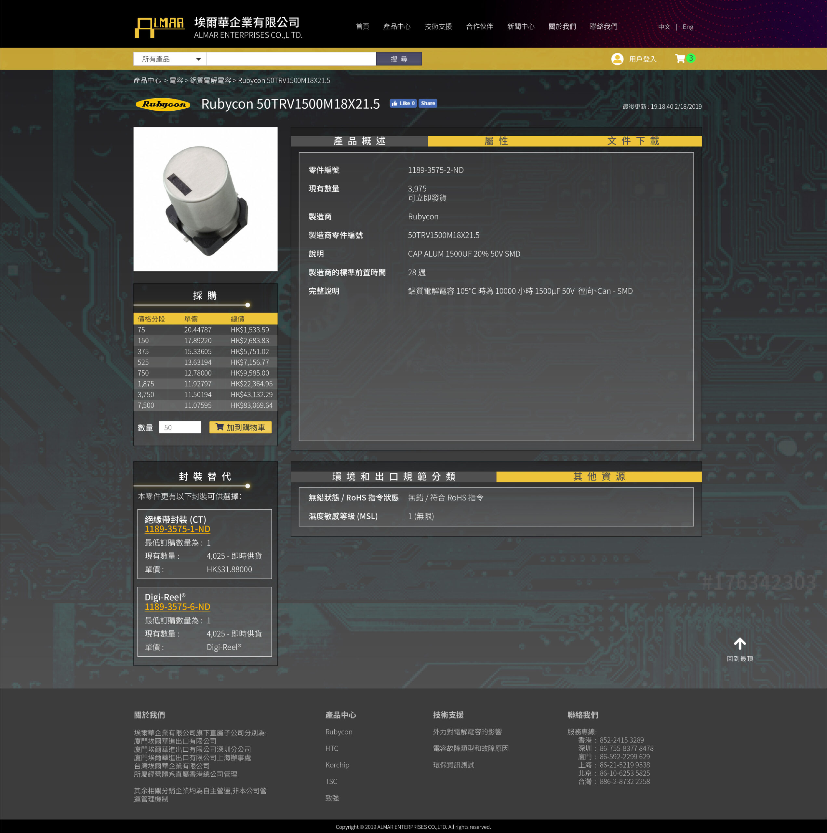
Task: Click the Facebook Share button
Action: tap(428, 103)
